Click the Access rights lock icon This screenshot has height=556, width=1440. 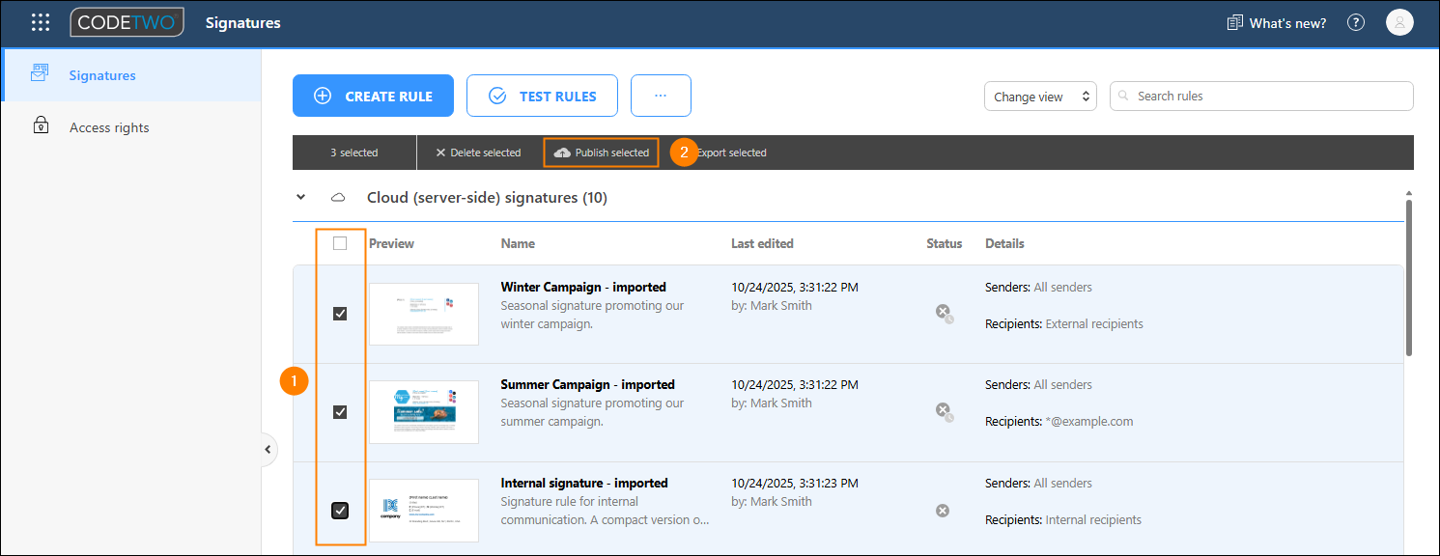[41, 126]
